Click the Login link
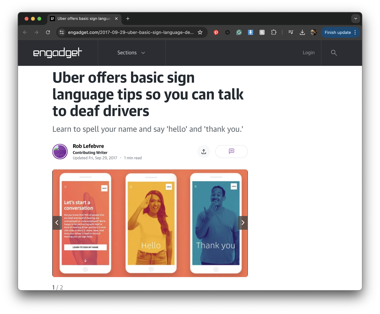The image size is (380, 314). [309, 53]
